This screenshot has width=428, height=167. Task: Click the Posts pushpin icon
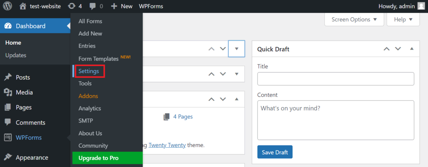[8, 77]
